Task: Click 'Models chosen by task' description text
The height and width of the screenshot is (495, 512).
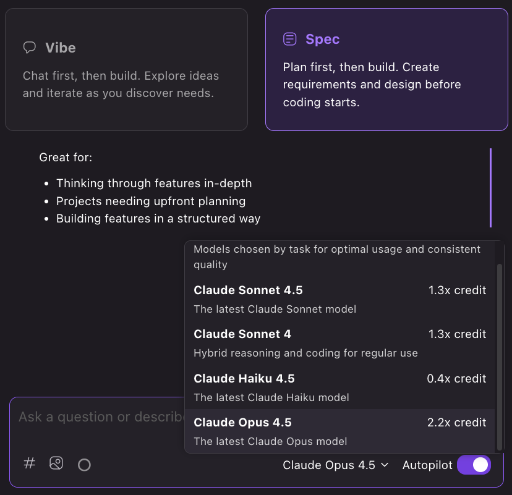Action: (336, 257)
